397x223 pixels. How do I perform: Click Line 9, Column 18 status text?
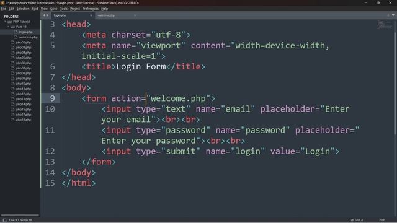20,220
